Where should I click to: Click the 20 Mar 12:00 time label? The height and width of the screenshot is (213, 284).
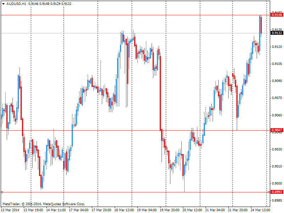[x=192, y=210]
